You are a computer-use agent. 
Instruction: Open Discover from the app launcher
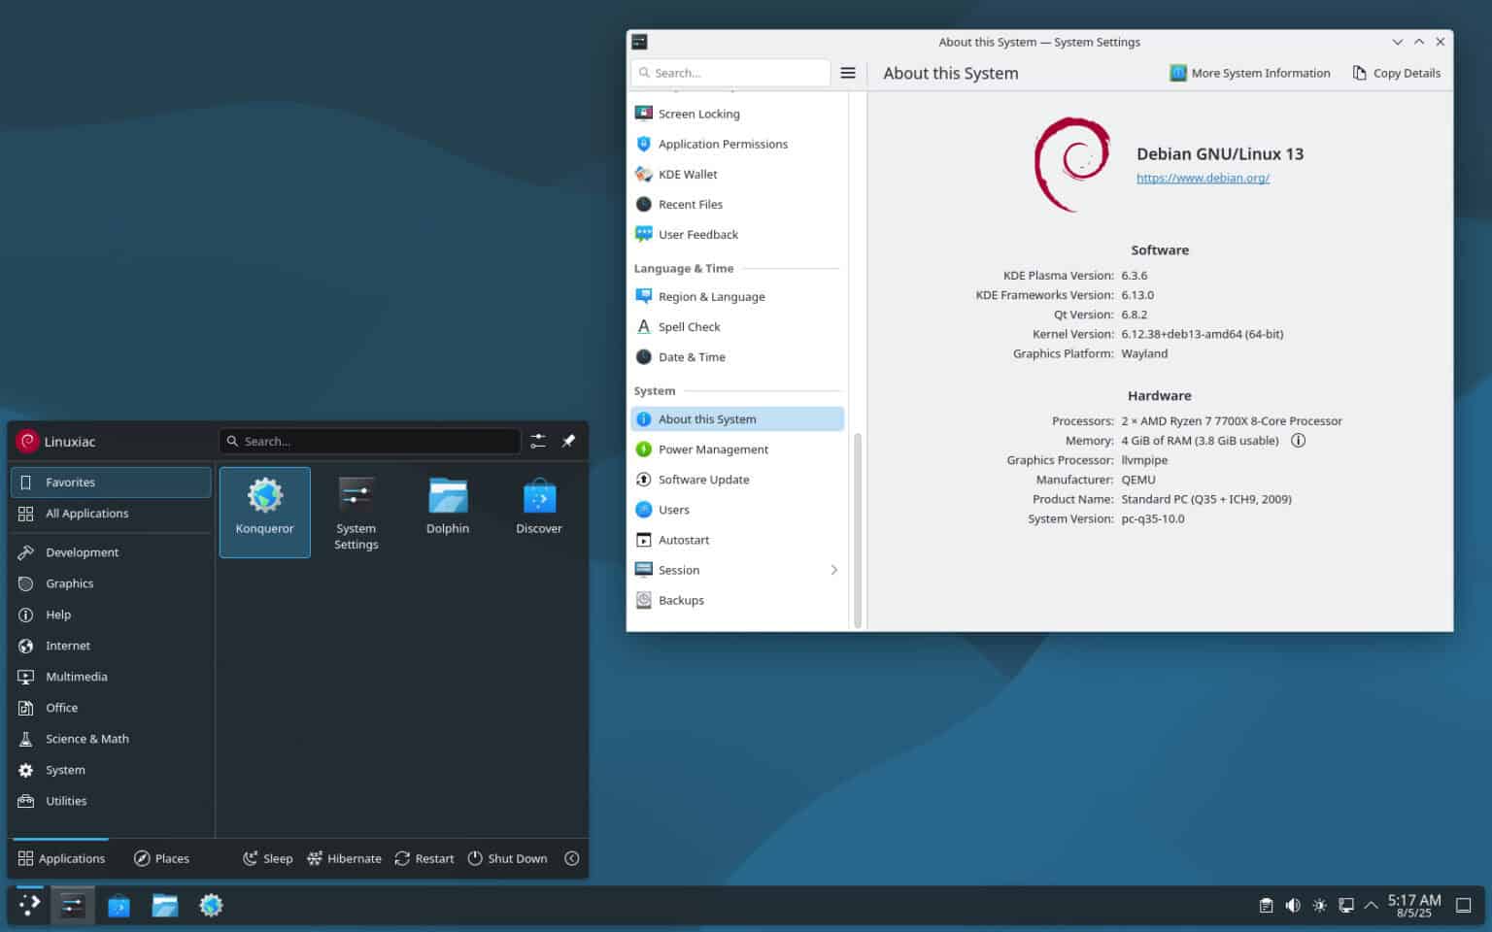(538, 505)
